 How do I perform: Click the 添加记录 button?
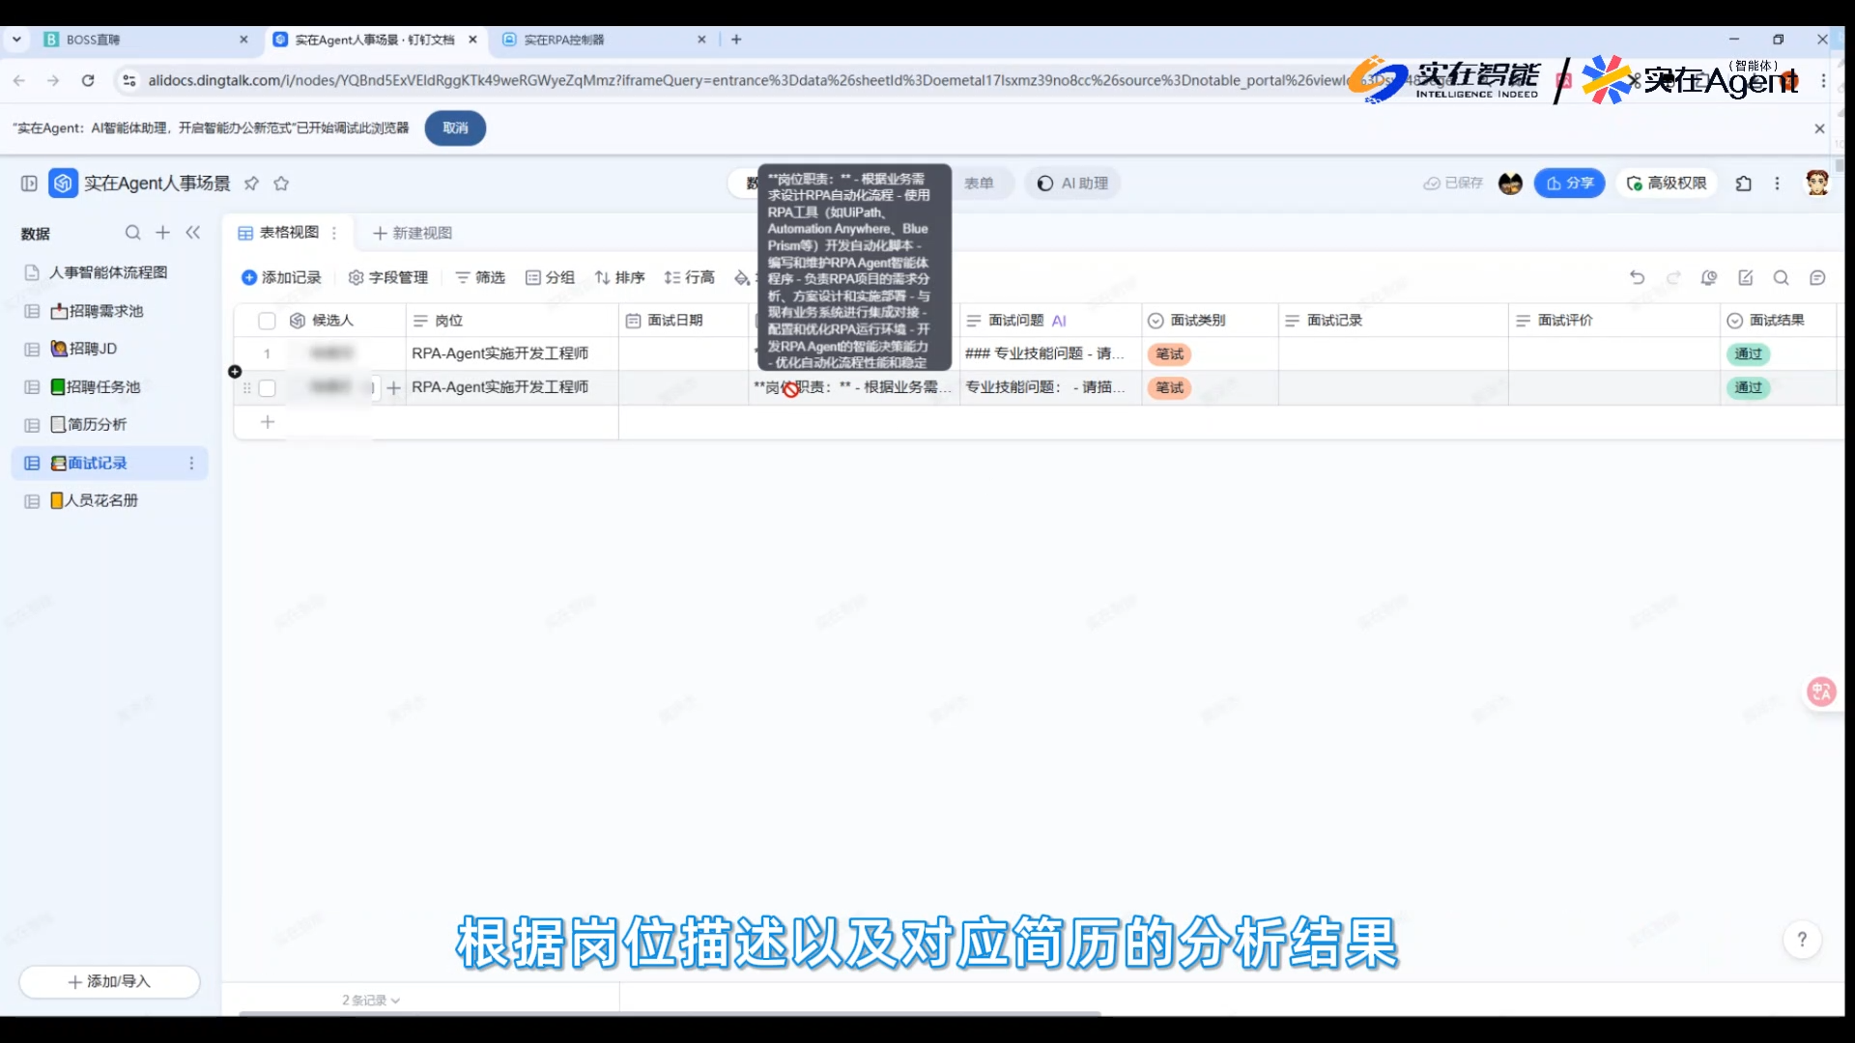(x=281, y=278)
